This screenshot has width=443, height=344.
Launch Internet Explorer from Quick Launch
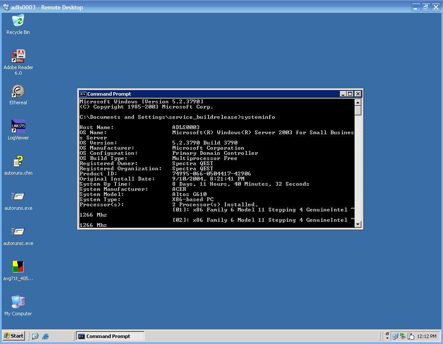pos(45,336)
